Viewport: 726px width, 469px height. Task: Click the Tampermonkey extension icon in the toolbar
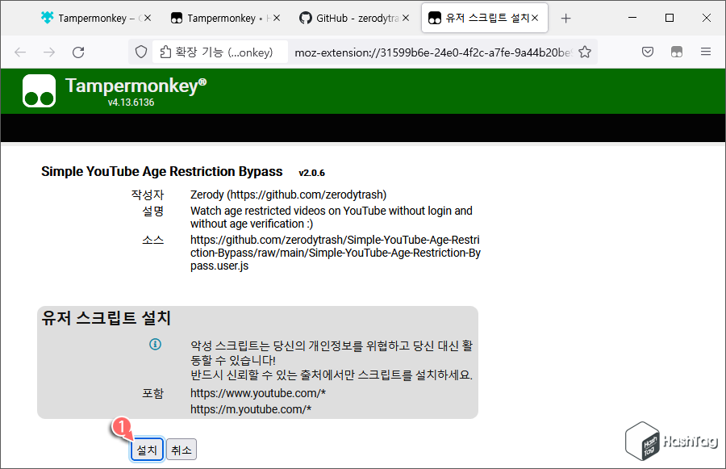[676, 51]
